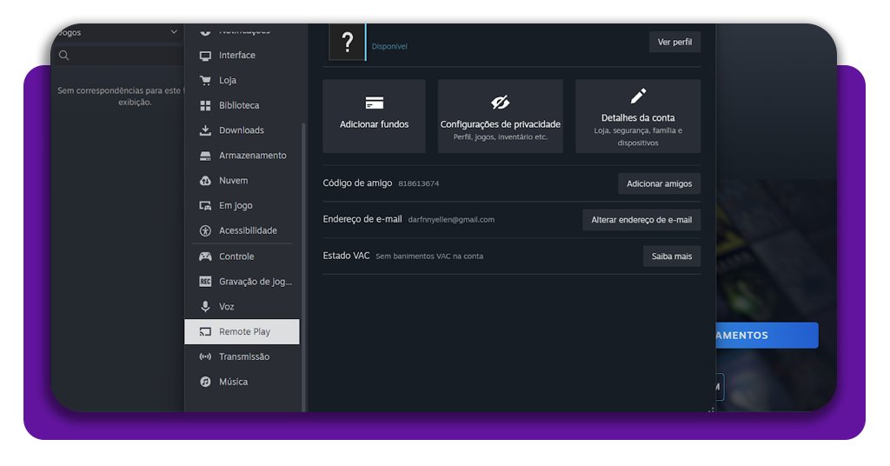Click the Adicionar amigos button

659,183
